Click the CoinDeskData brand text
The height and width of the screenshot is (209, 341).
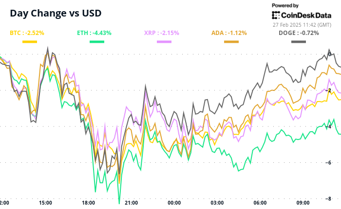coord(306,15)
